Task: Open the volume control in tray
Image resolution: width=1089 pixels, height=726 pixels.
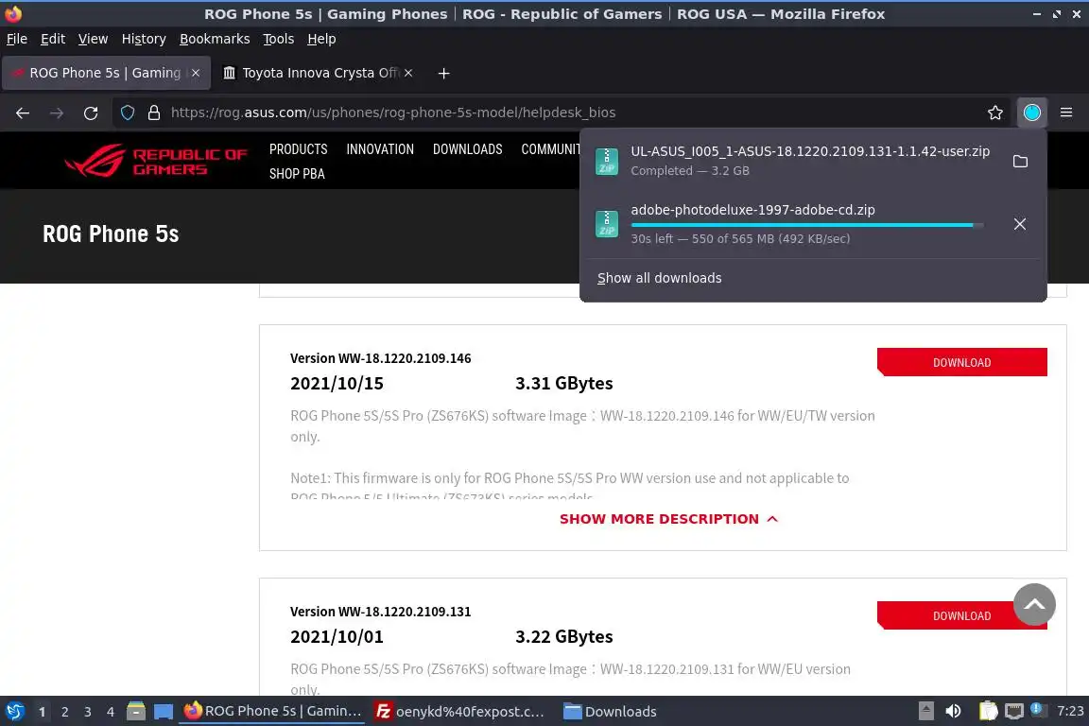Action: (954, 712)
